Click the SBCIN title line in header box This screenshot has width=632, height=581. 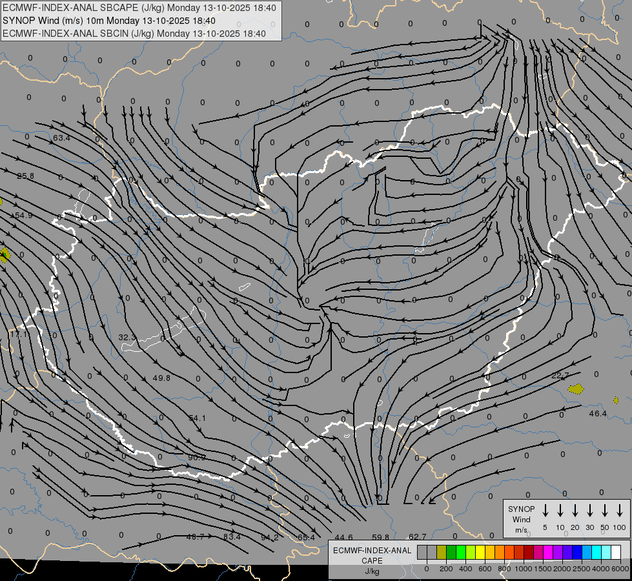coord(134,34)
